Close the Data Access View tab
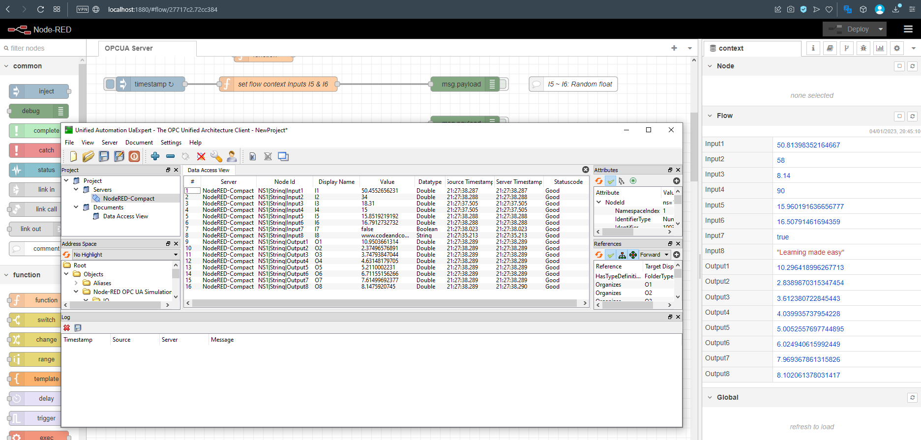The width and height of the screenshot is (921, 440). pyautogui.click(x=585, y=170)
